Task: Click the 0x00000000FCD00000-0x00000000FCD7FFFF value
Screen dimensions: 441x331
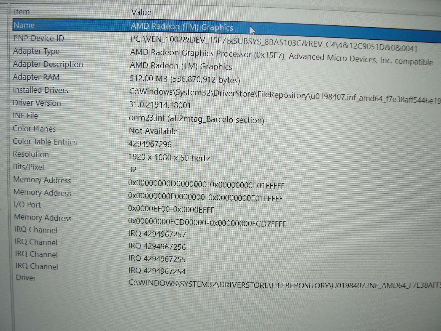Action: point(207,222)
